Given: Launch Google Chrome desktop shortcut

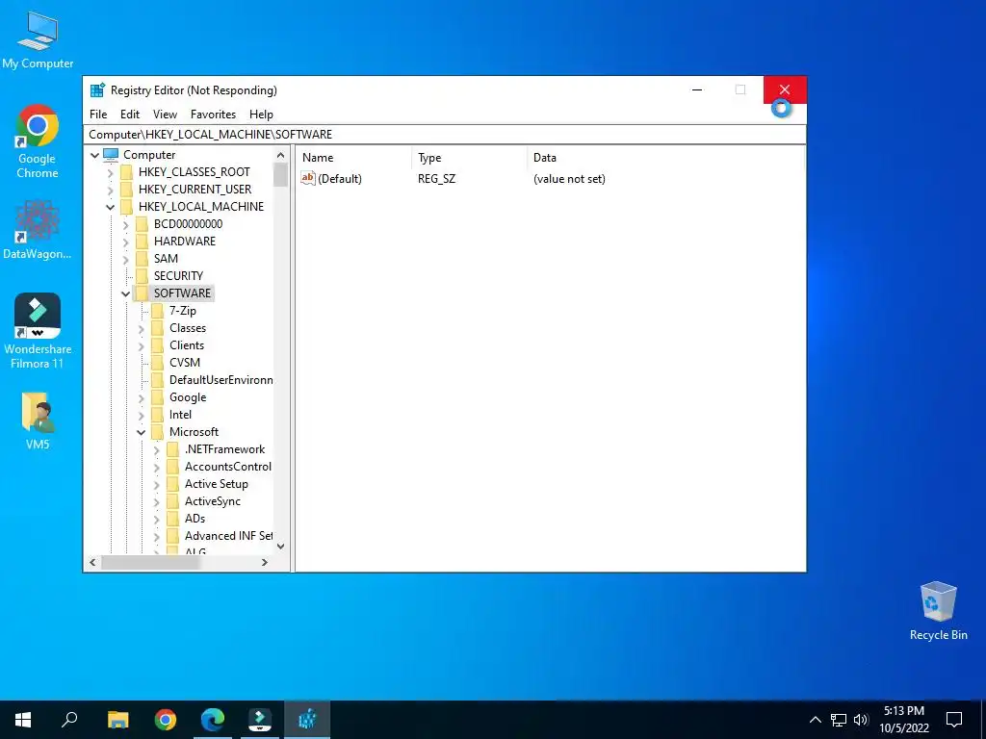Looking at the screenshot, I should click(x=38, y=141).
